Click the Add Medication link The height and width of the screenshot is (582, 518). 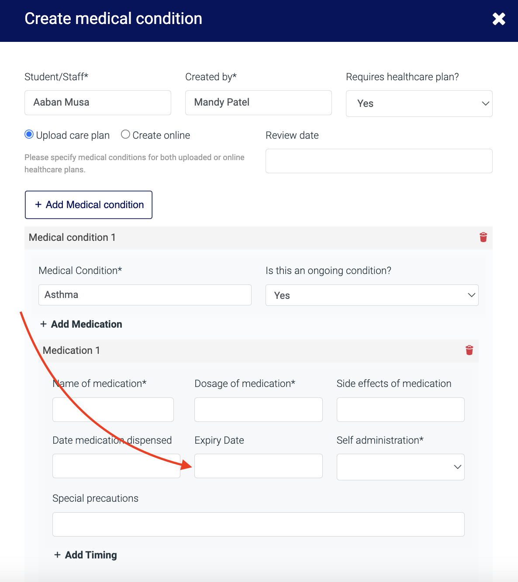coord(81,324)
